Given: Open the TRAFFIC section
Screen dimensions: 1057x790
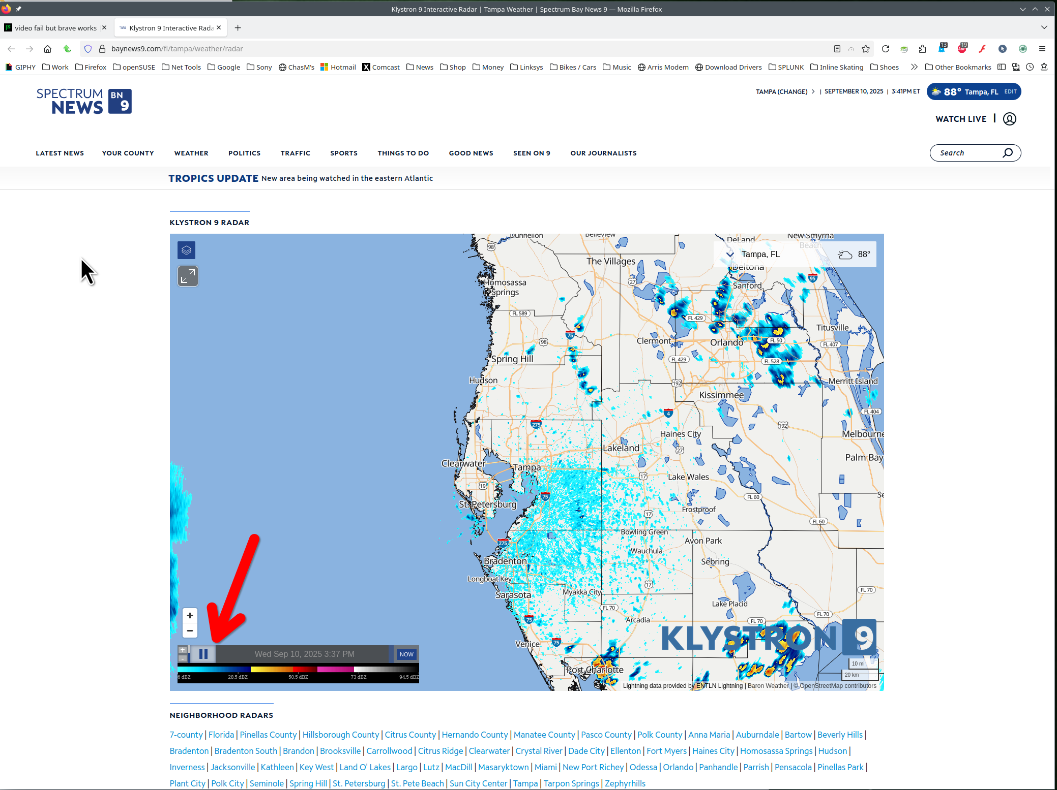Looking at the screenshot, I should pyautogui.click(x=296, y=153).
